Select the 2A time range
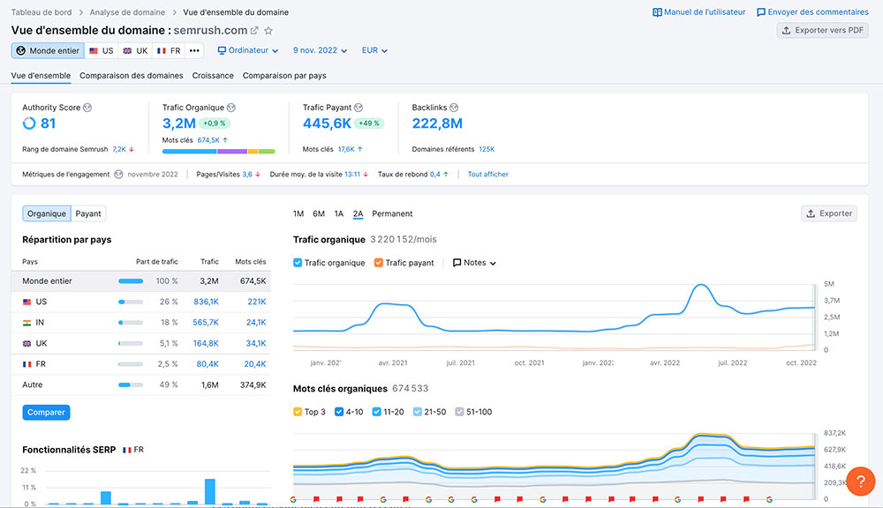Viewport: 883px width, 508px height. point(358,213)
